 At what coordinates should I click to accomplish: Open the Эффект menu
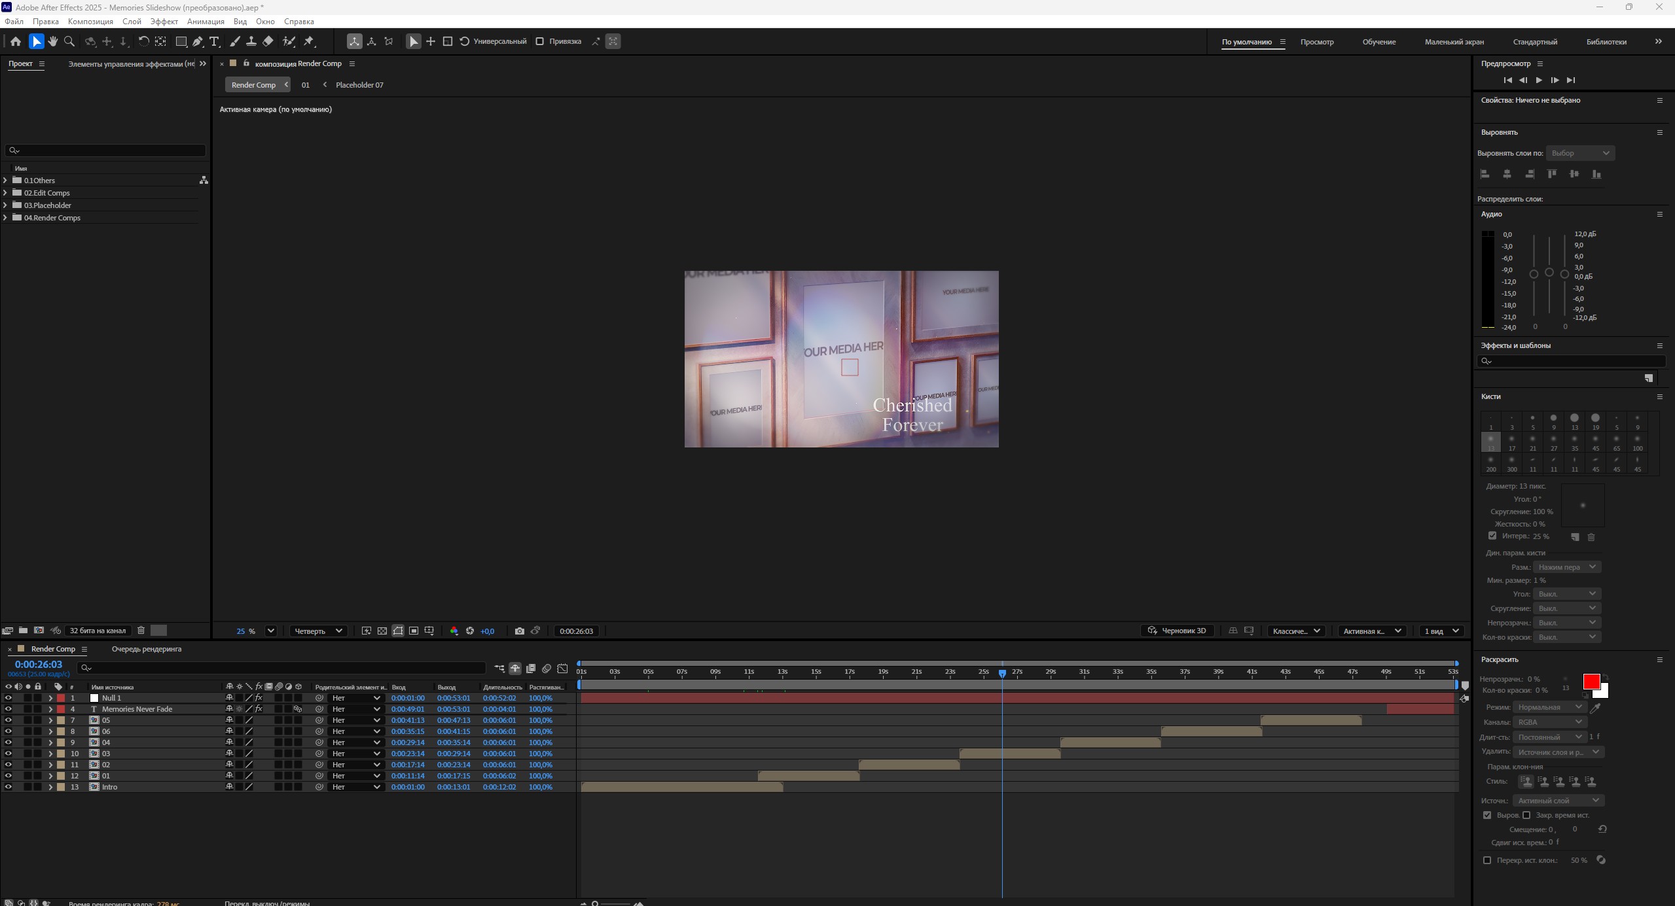(164, 22)
